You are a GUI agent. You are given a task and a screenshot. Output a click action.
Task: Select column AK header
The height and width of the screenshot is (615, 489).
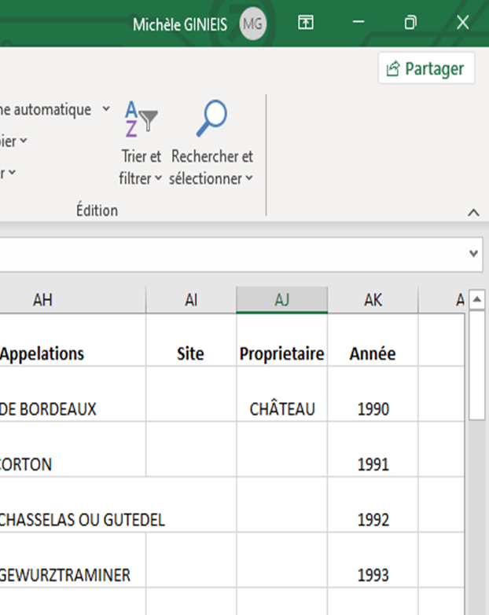click(x=373, y=300)
